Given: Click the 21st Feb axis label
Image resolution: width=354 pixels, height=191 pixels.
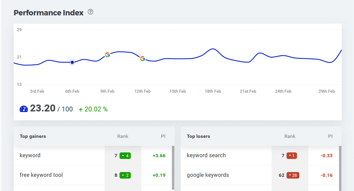Looking at the screenshot, I should click(x=248, y=91).
